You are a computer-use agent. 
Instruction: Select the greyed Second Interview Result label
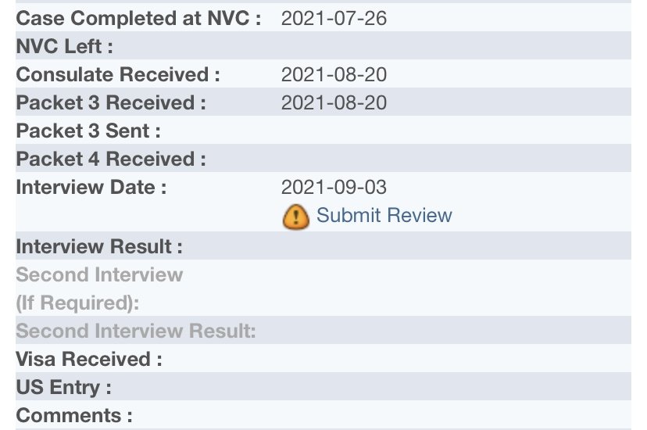[x=136, y=331]
